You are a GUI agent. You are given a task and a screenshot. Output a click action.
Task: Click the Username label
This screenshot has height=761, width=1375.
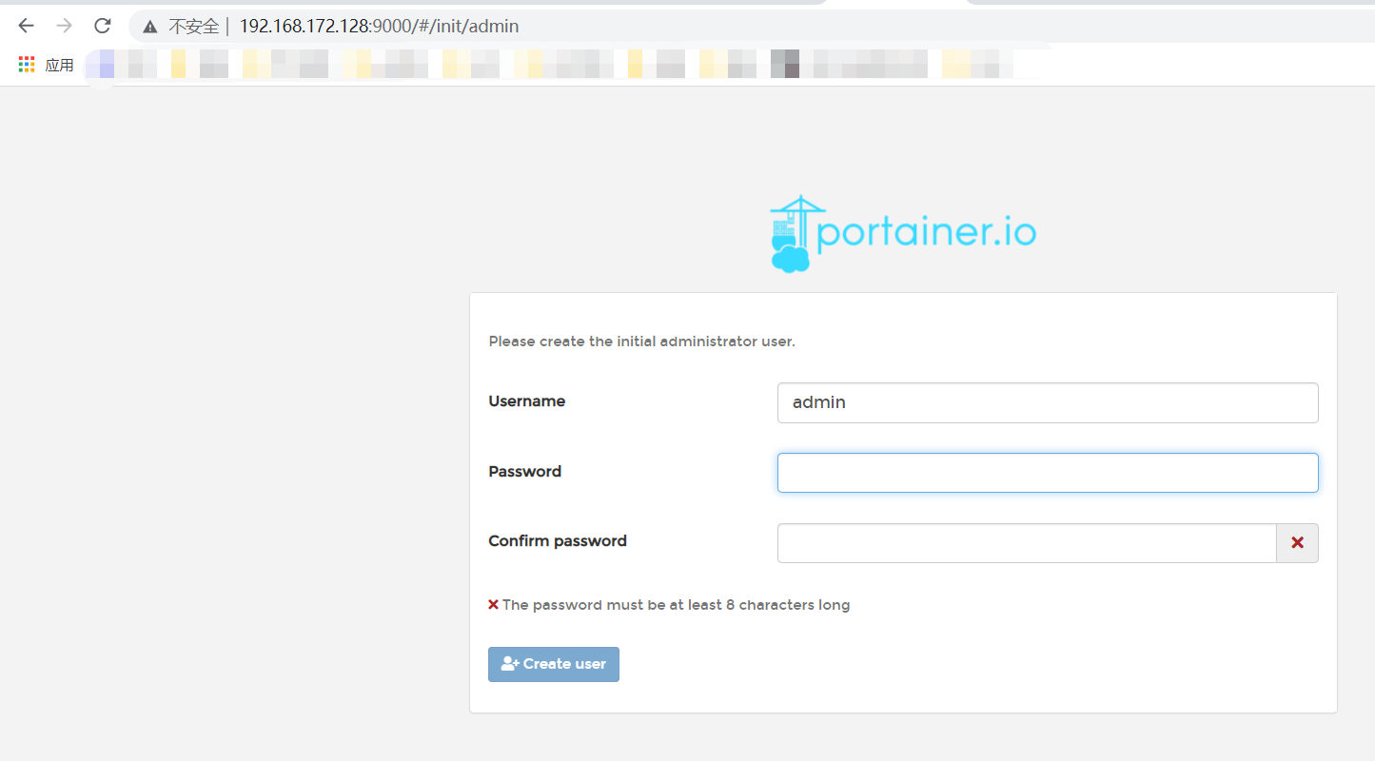(x=526, y=401)
